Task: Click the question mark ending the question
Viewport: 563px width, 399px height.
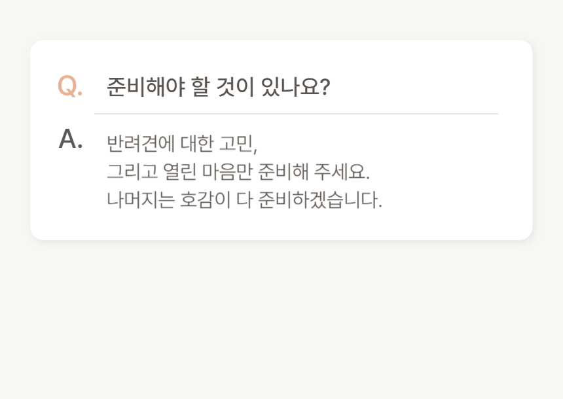Action: click(325, 86)
